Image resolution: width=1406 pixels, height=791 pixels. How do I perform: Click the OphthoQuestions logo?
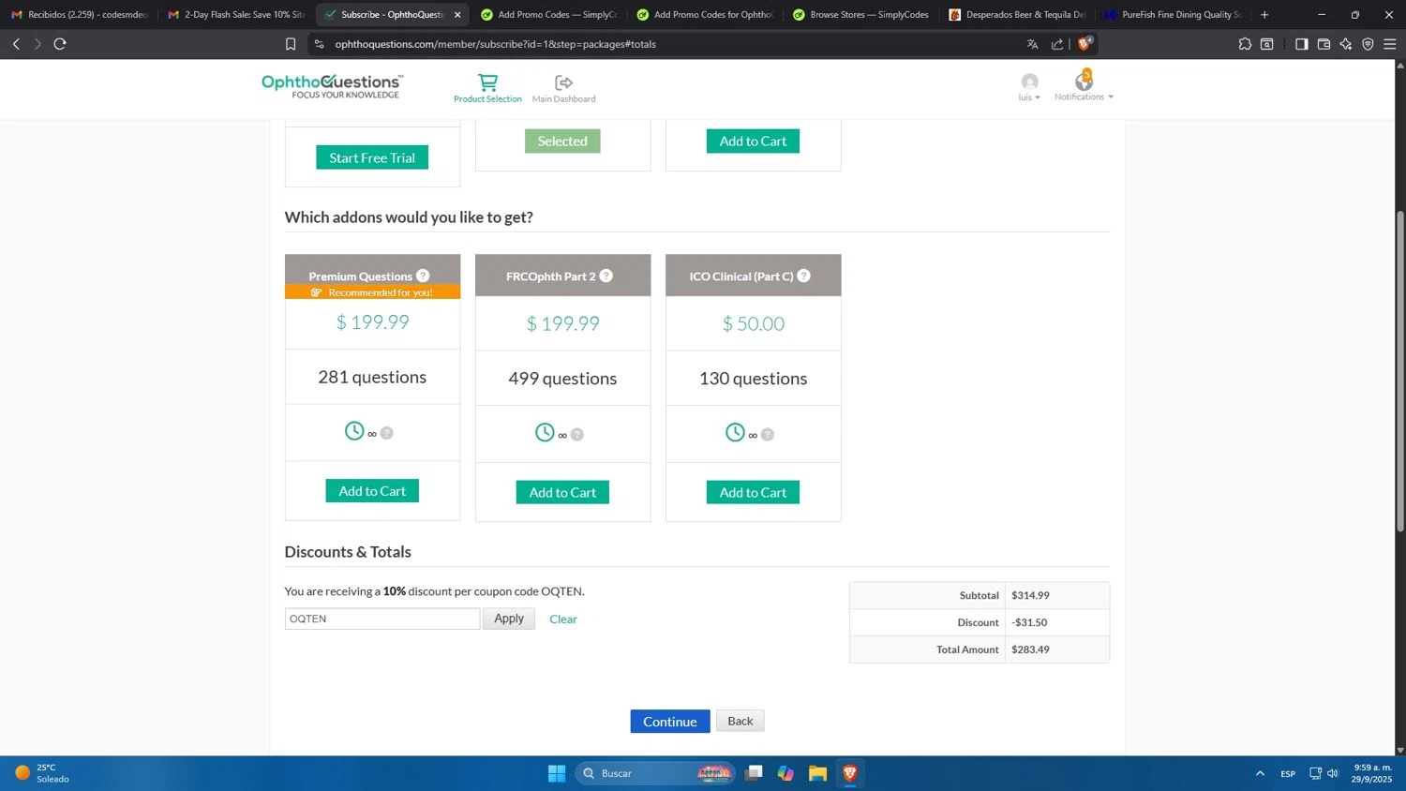click(332, 86)
